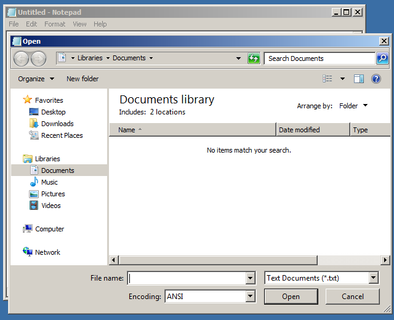Open the Encoding ANSI dropdown

(x=250, y=297)
